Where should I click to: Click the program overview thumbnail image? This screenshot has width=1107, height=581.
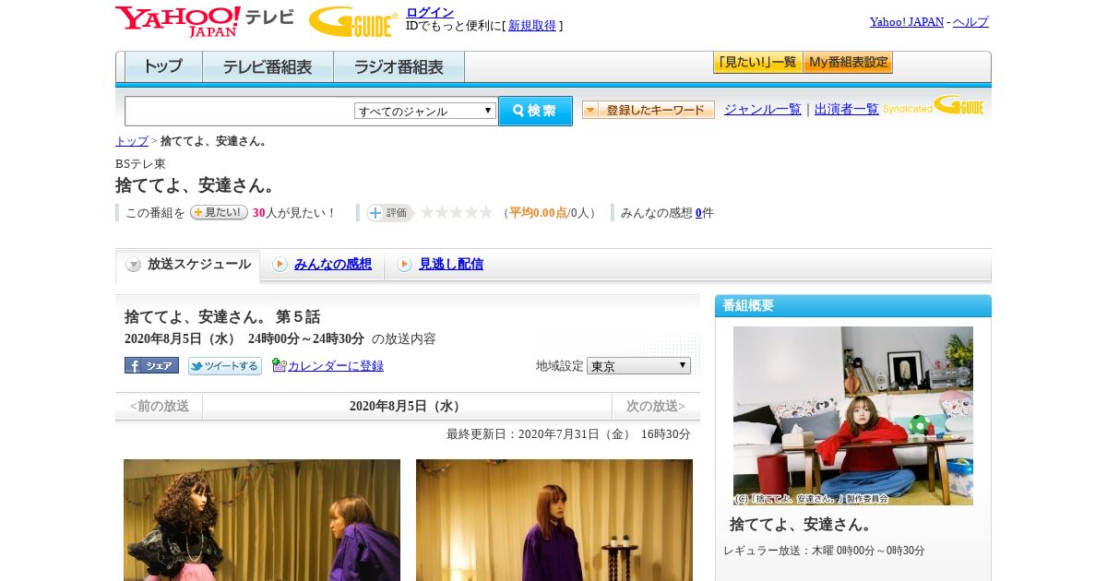pyautogui.click(x=853, y=416)
